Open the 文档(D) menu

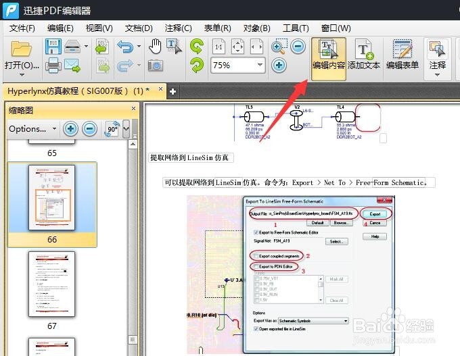(139, 28)
